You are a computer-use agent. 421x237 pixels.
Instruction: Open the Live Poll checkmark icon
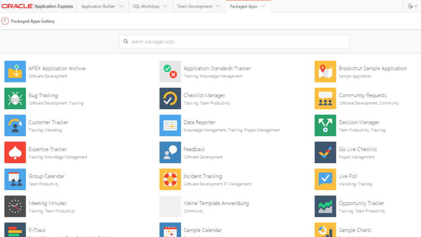325,179
